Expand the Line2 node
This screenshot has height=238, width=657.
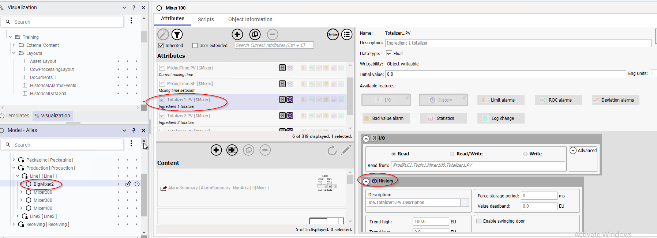pyautogui.click(x=18, y=216)
